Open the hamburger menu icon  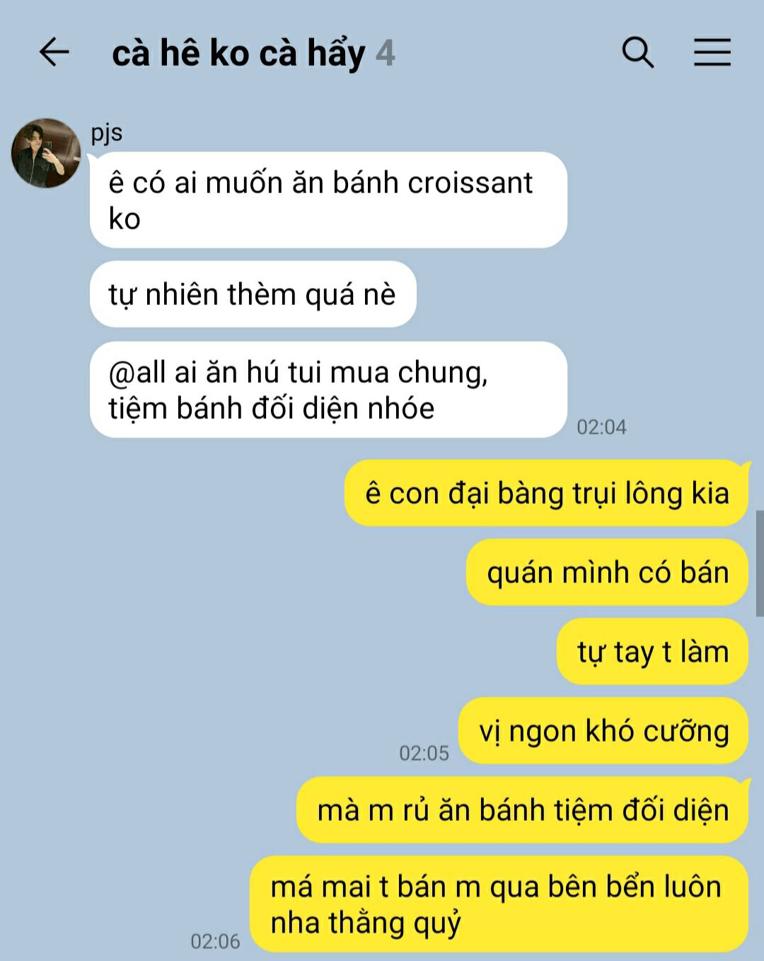tap(712, 52)
